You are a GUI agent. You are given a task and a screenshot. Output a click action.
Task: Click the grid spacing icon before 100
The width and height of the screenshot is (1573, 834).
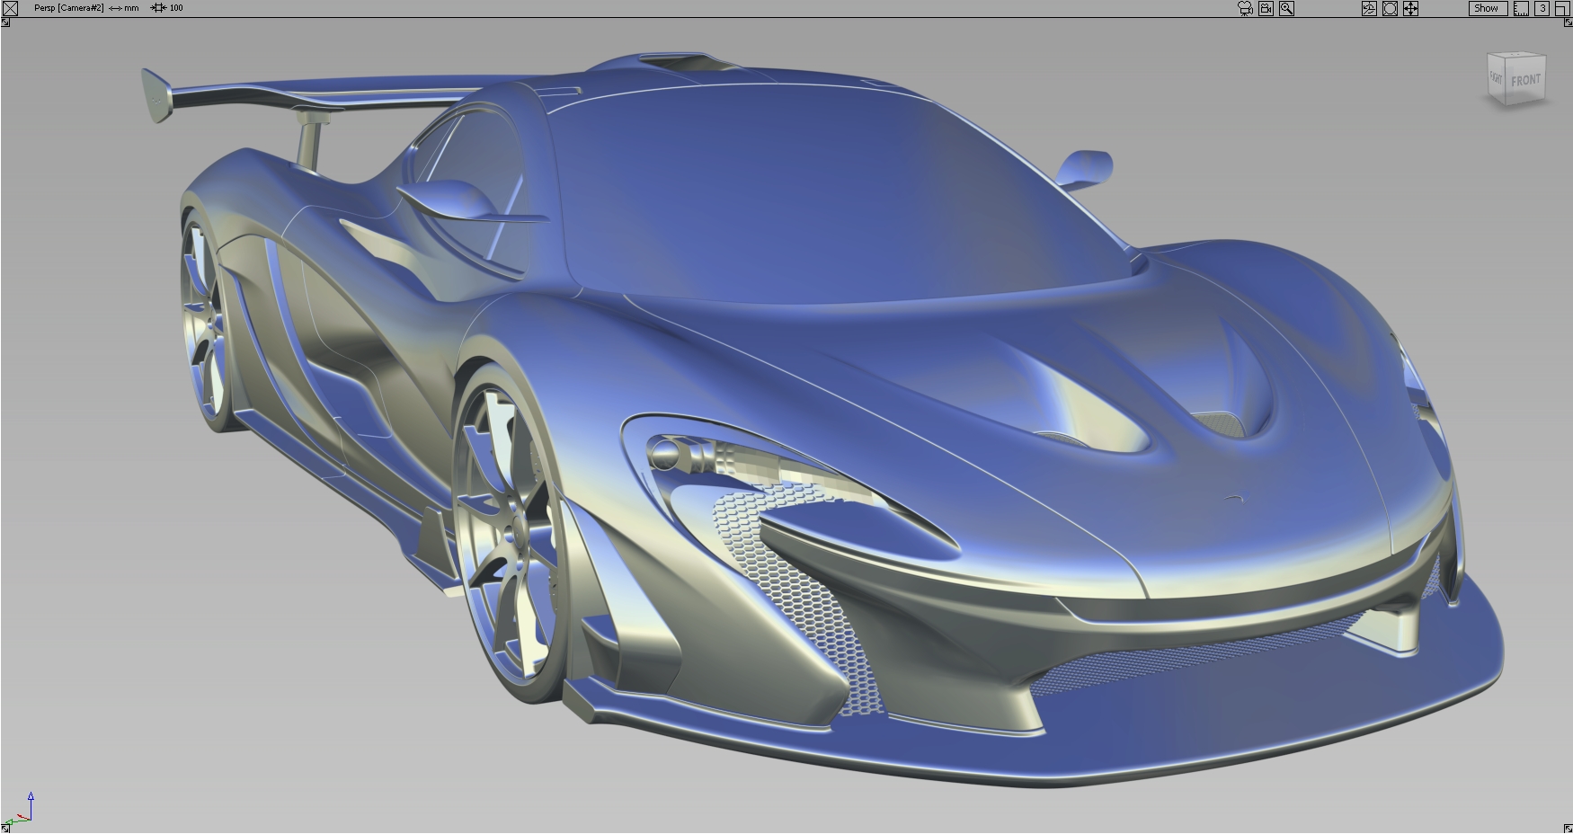point(158,7)
